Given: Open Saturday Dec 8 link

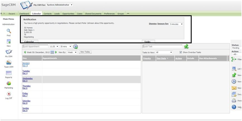Looking at the screenshot, I should [x=27, y=102].
